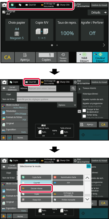Image resolution: width=109 pixels, height=219 pixels.
Task: Collapse the action panel with the right chevron
Action: click(79, 89)
